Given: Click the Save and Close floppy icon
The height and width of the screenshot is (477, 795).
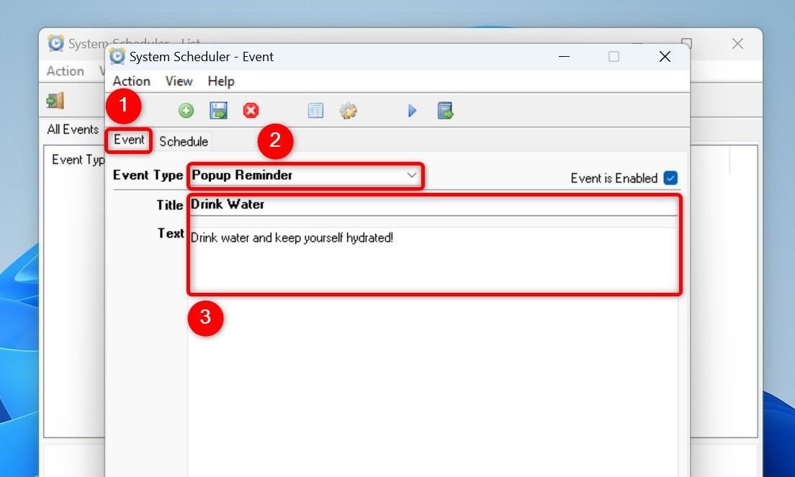Looking at the screenshot, I should tap(218, 110).
